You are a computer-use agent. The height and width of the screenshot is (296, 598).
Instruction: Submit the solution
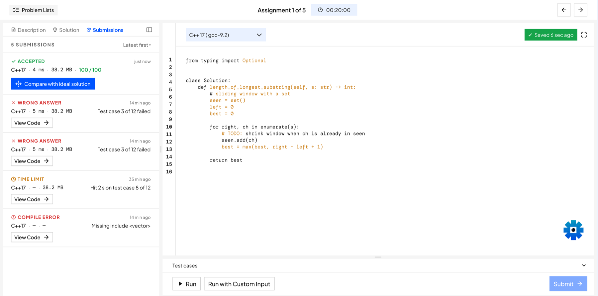tap(568, 284)
